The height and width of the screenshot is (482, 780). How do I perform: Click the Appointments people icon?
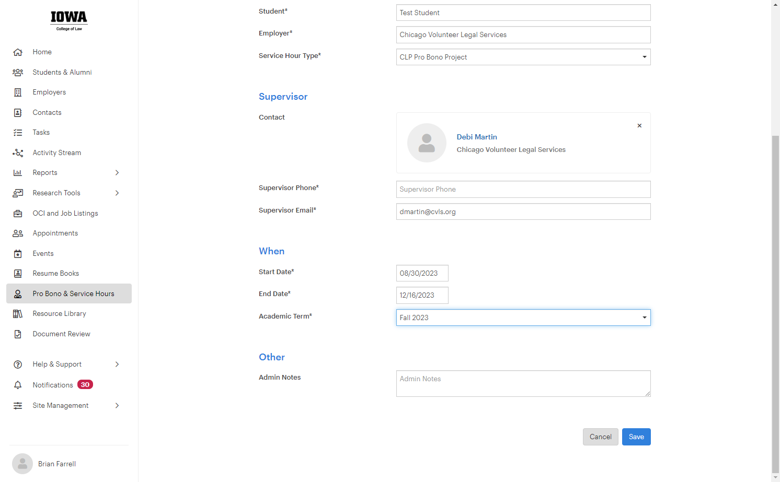18,233
